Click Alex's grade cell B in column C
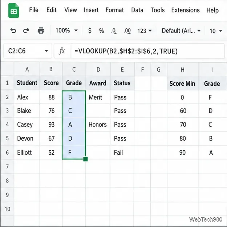The width and height of the screenshot is (227, 227). [74, 97]
